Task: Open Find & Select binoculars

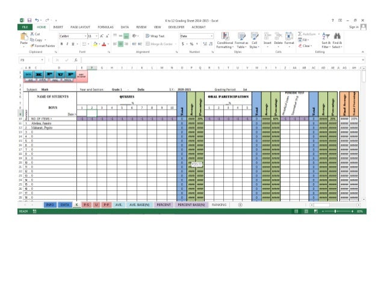Action: click(x=337, y=40)
